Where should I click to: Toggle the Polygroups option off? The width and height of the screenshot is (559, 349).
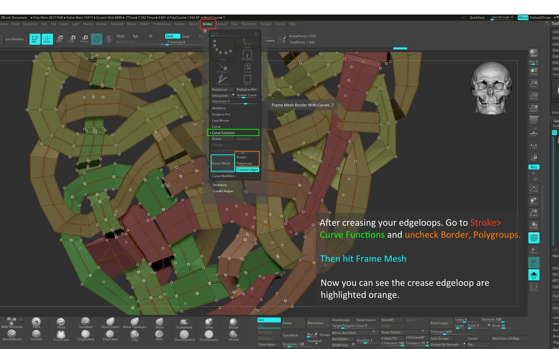point(247,163)
